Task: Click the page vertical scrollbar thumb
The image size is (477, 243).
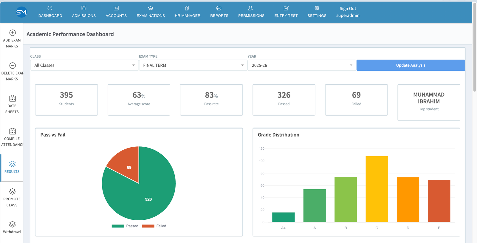Action: point(475,47)
